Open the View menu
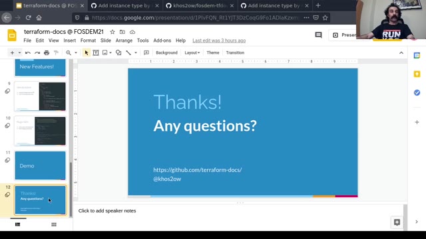The width and height of the screenshot is (426, 239). tap(53, 40)
